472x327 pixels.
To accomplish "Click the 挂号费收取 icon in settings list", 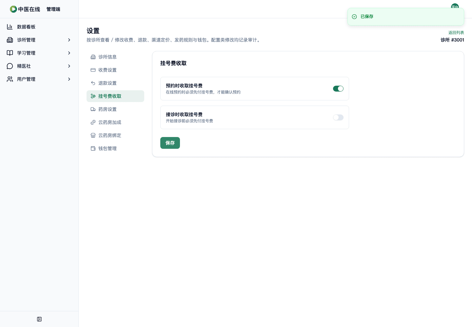I will (x=93, y=96).
